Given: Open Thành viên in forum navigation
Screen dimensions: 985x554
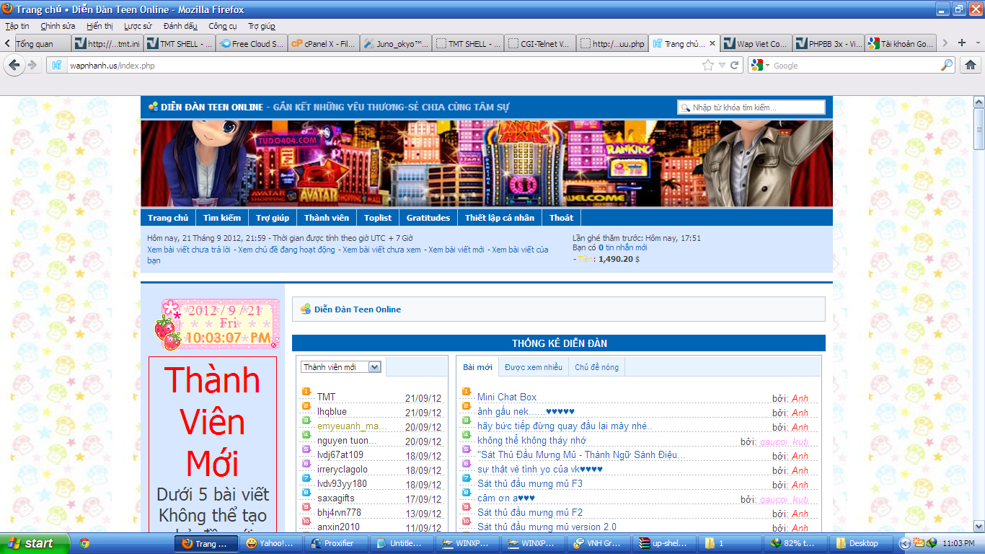Looking at the screenshot, I should click(x=327, y=218).
